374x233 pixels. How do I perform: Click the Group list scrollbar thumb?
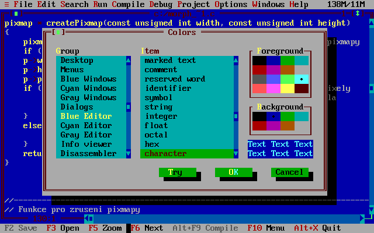[129, 107]
